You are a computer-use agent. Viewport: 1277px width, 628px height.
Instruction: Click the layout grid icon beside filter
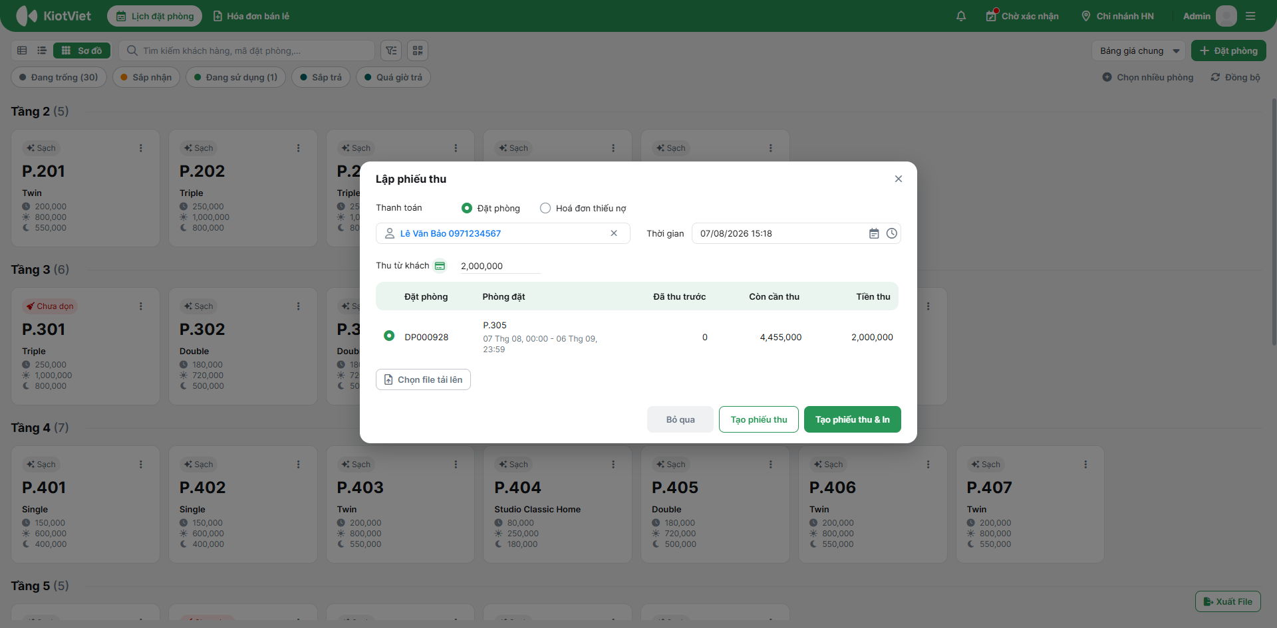[x=418, y=51]
